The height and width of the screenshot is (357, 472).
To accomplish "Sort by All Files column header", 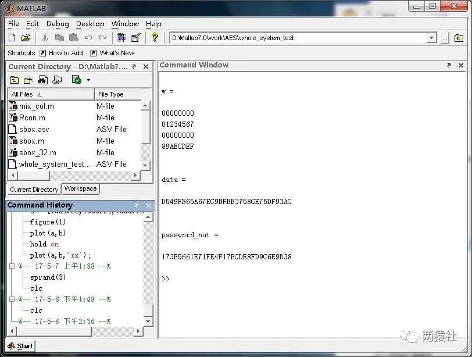I will point(51,94).
